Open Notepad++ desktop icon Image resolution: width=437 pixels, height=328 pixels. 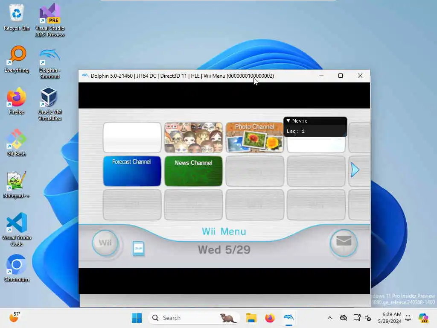click(x=17, y=184)
